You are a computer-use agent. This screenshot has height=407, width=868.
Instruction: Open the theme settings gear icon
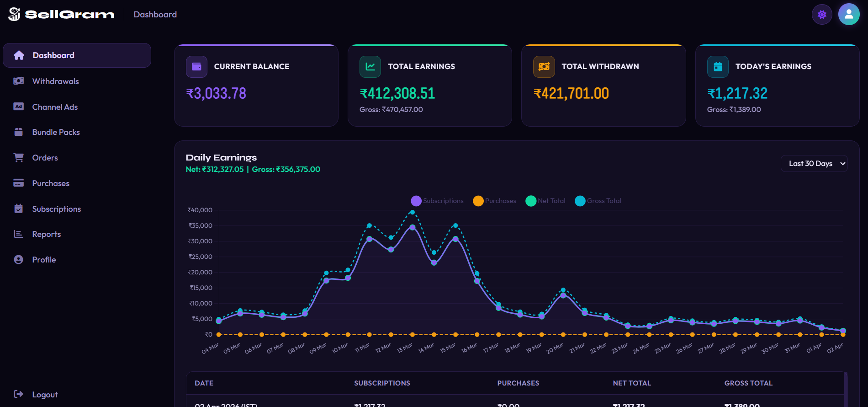(822, 15)
